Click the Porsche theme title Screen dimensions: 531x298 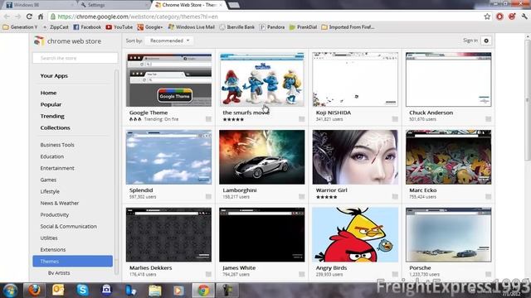tap(420, 267)
